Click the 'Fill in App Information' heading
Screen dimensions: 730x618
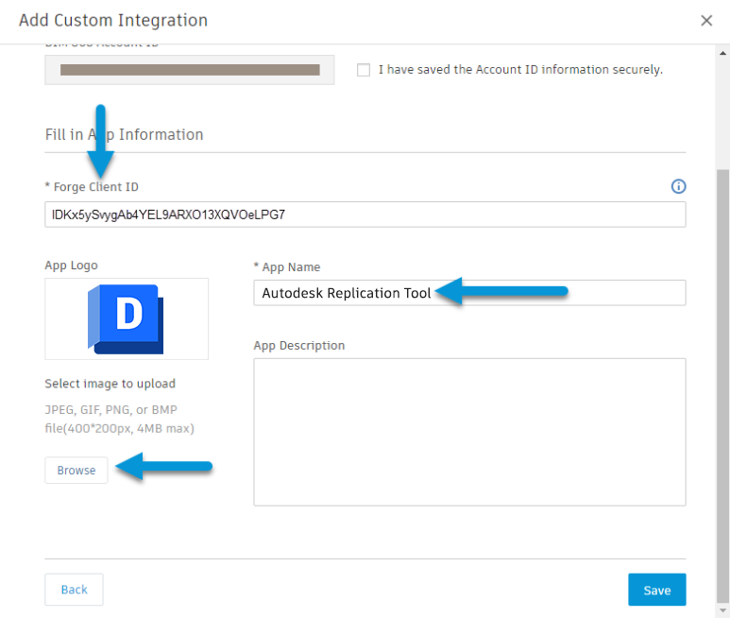(124, 134)
